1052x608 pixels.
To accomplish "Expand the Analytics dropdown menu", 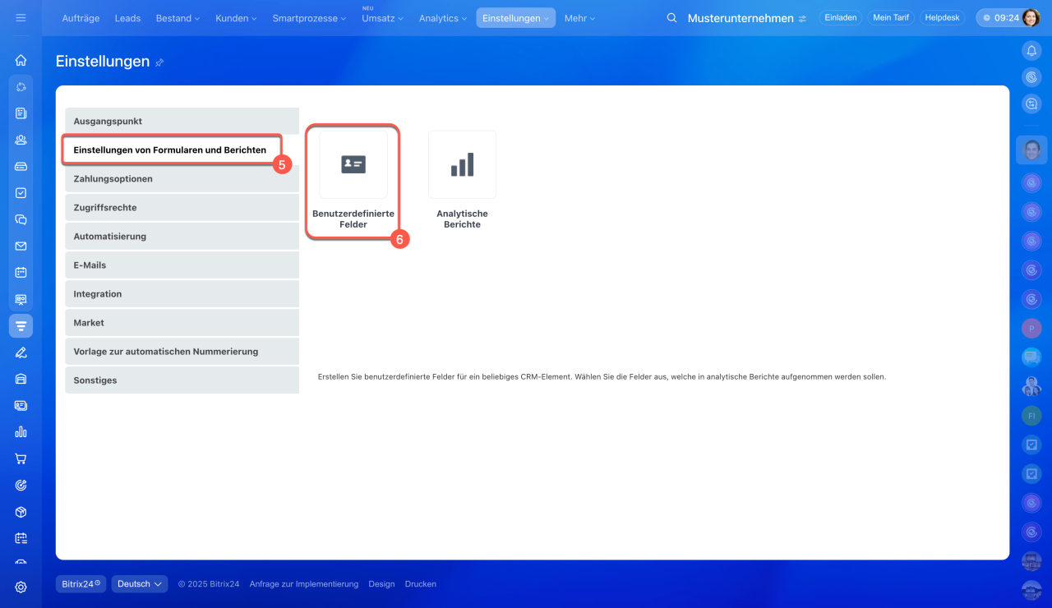I will coord(443,18).
